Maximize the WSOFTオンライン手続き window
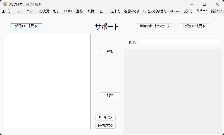The image size is (224, 135). click(204, 4)
